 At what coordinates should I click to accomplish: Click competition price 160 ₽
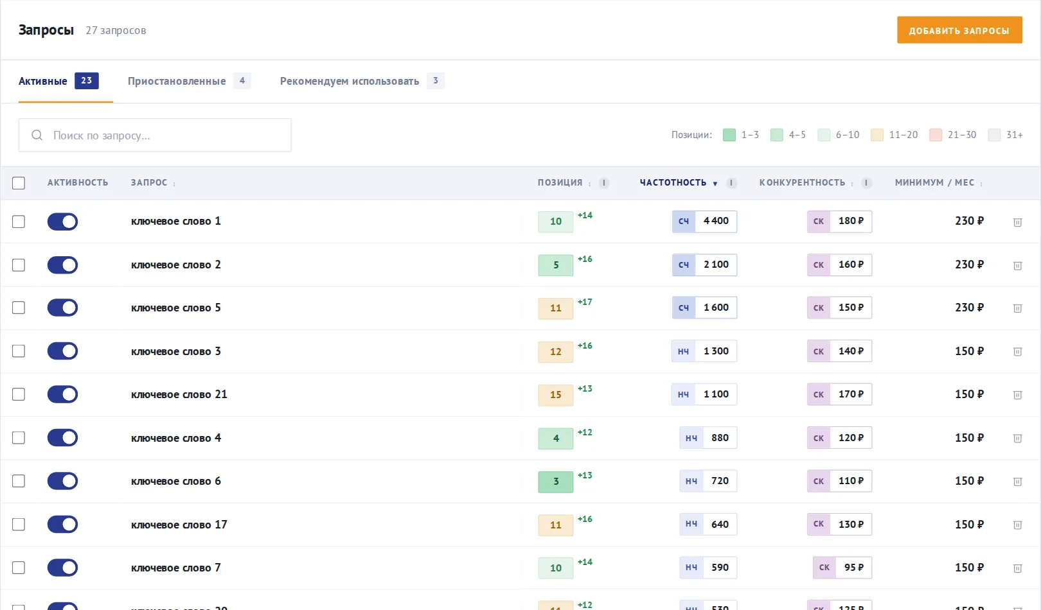pos(851,265)
